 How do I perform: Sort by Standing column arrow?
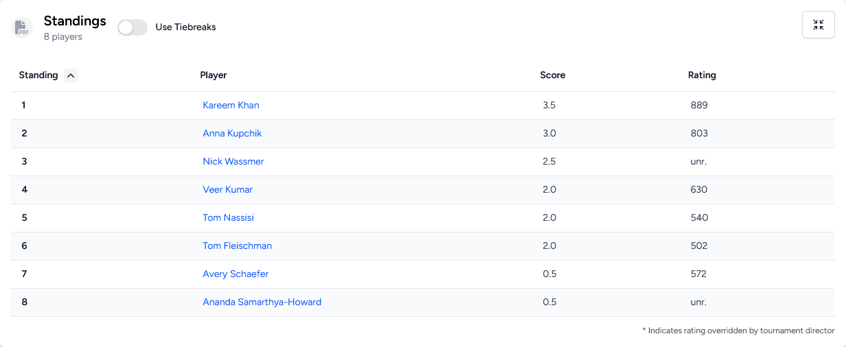click(x=70, y=75)
